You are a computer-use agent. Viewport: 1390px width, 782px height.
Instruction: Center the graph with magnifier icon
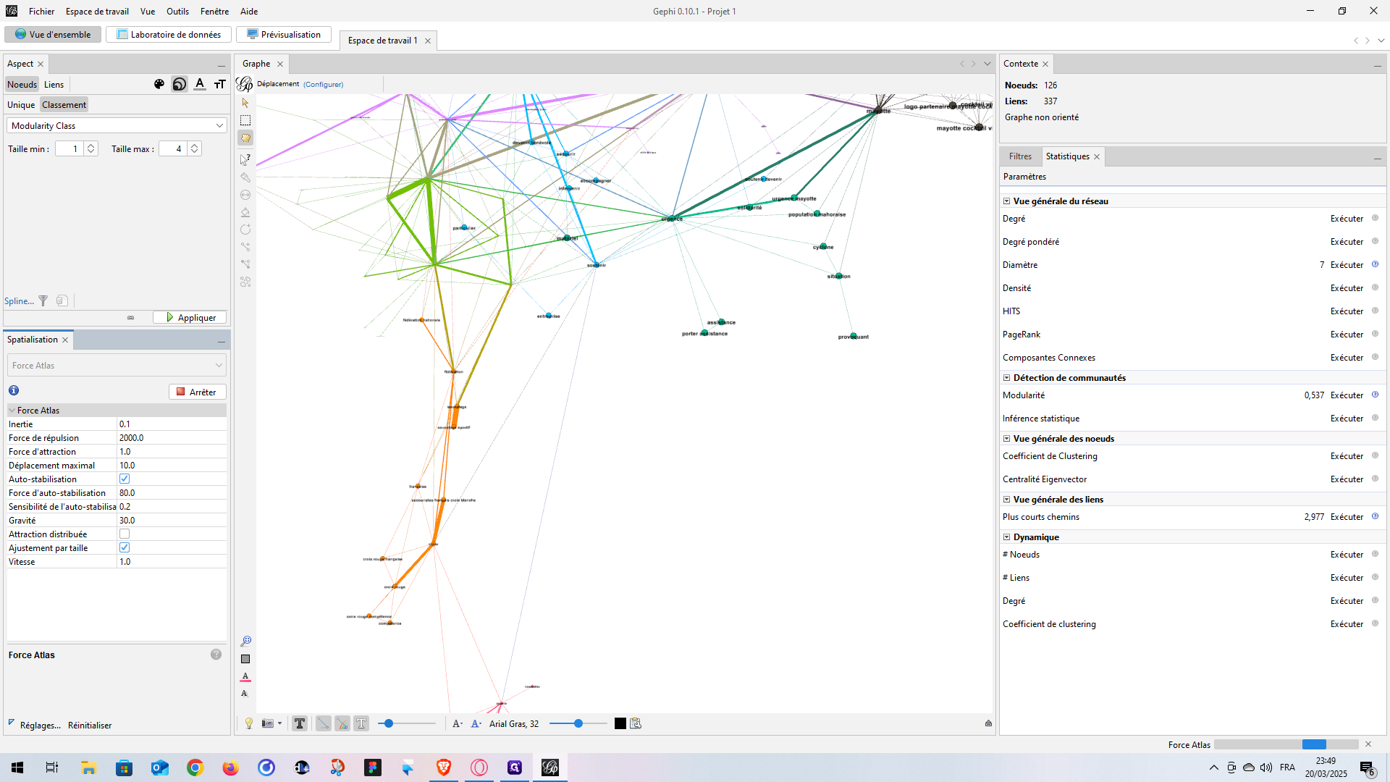point(245,642)
